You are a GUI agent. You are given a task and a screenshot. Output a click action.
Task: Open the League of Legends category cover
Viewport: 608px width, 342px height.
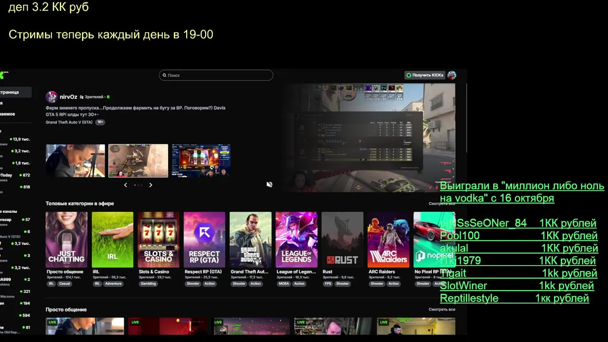point(296,239)
